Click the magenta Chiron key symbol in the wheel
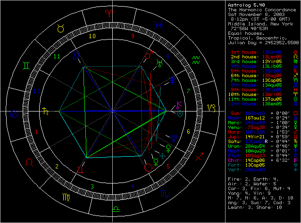 pyautogui.click(x=179, y=105)
